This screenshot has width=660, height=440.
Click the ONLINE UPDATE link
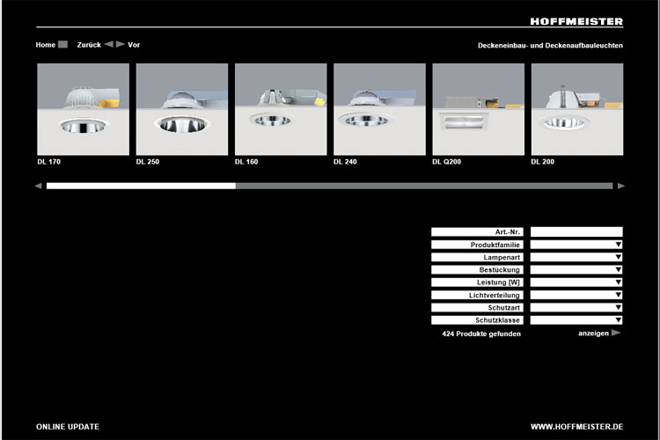[68, 427]
